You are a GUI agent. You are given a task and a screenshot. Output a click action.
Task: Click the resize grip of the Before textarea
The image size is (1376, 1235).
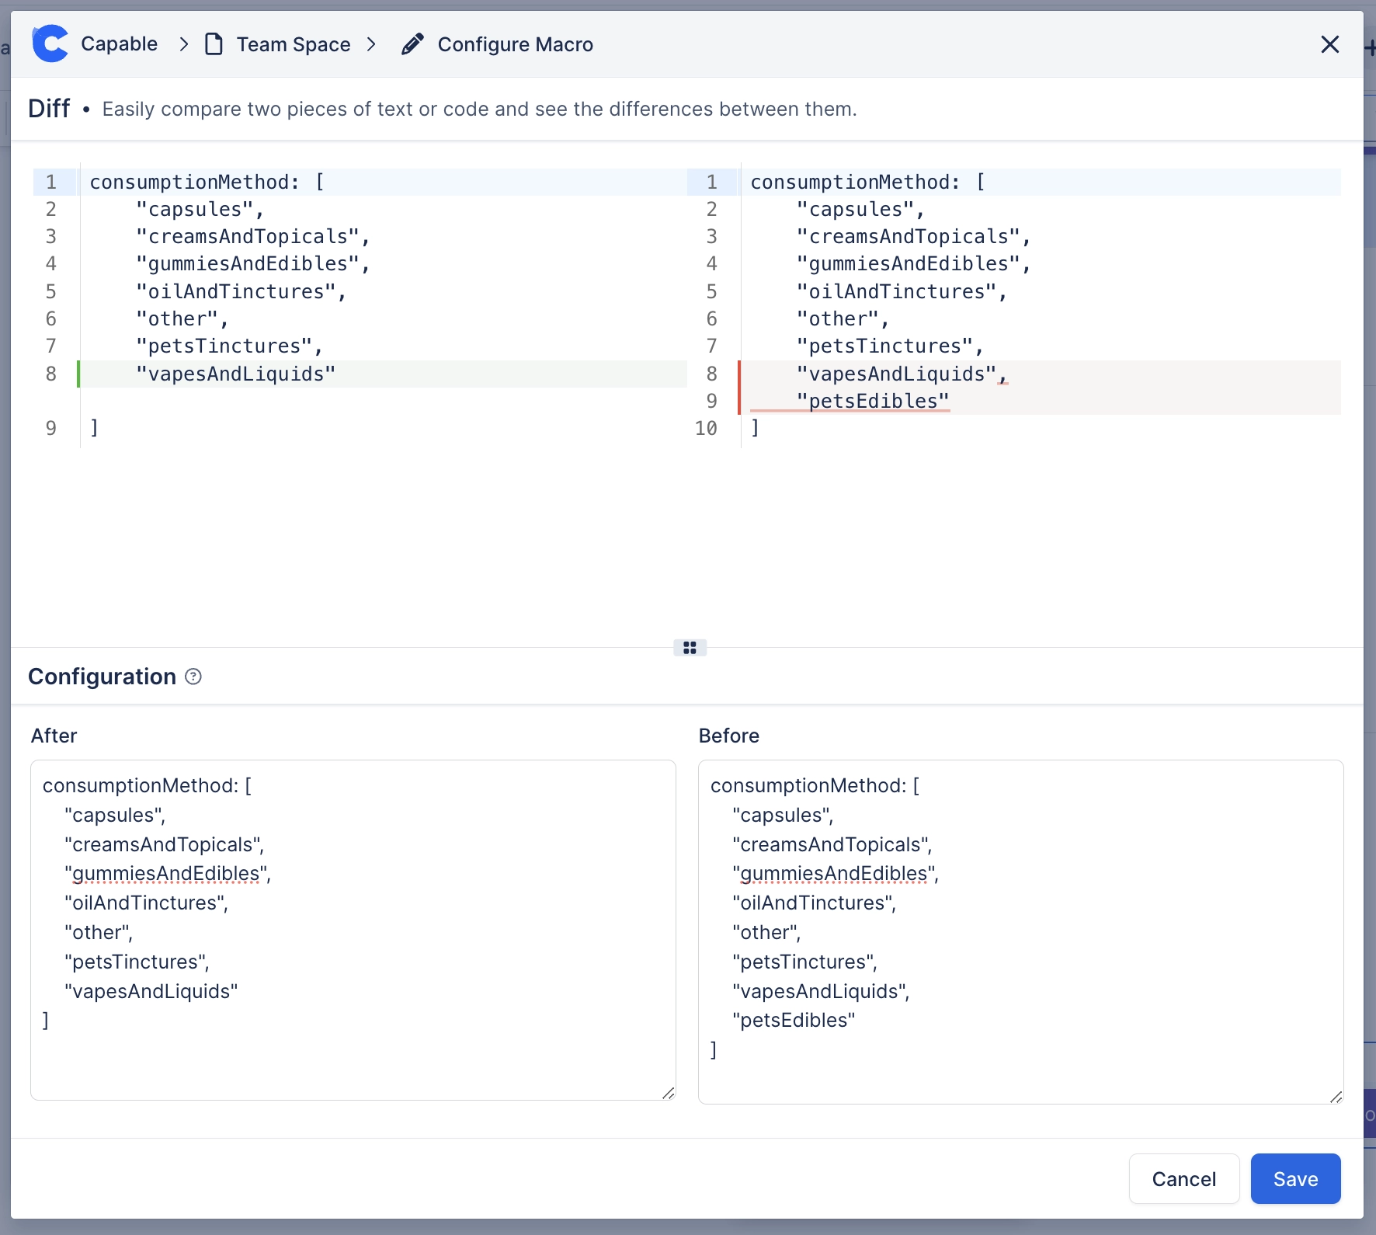[1336, 1098]
